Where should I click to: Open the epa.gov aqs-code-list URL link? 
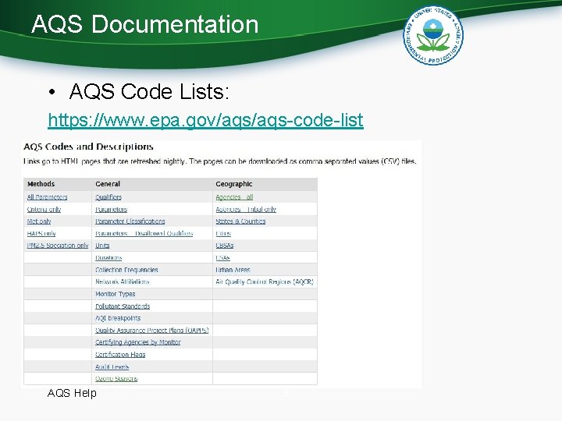tap(206, 120)
